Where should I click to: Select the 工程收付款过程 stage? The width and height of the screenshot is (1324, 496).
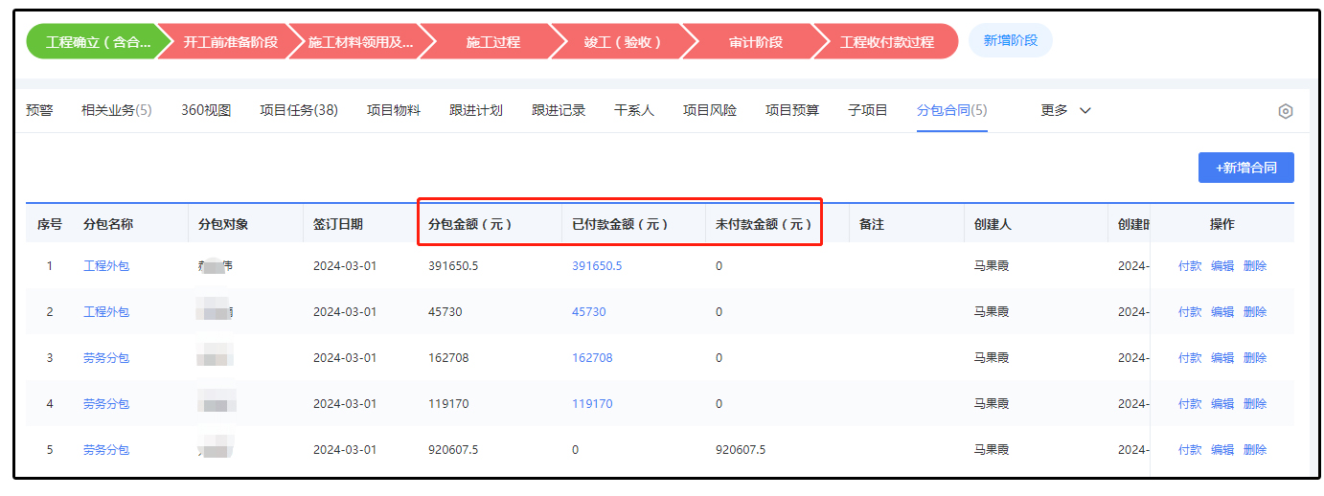(x=886, y=42)
